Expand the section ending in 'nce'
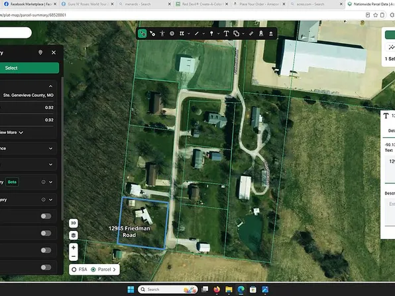This screenshot has width=395, height=296. pyautogui.click(x=50, y=149)
